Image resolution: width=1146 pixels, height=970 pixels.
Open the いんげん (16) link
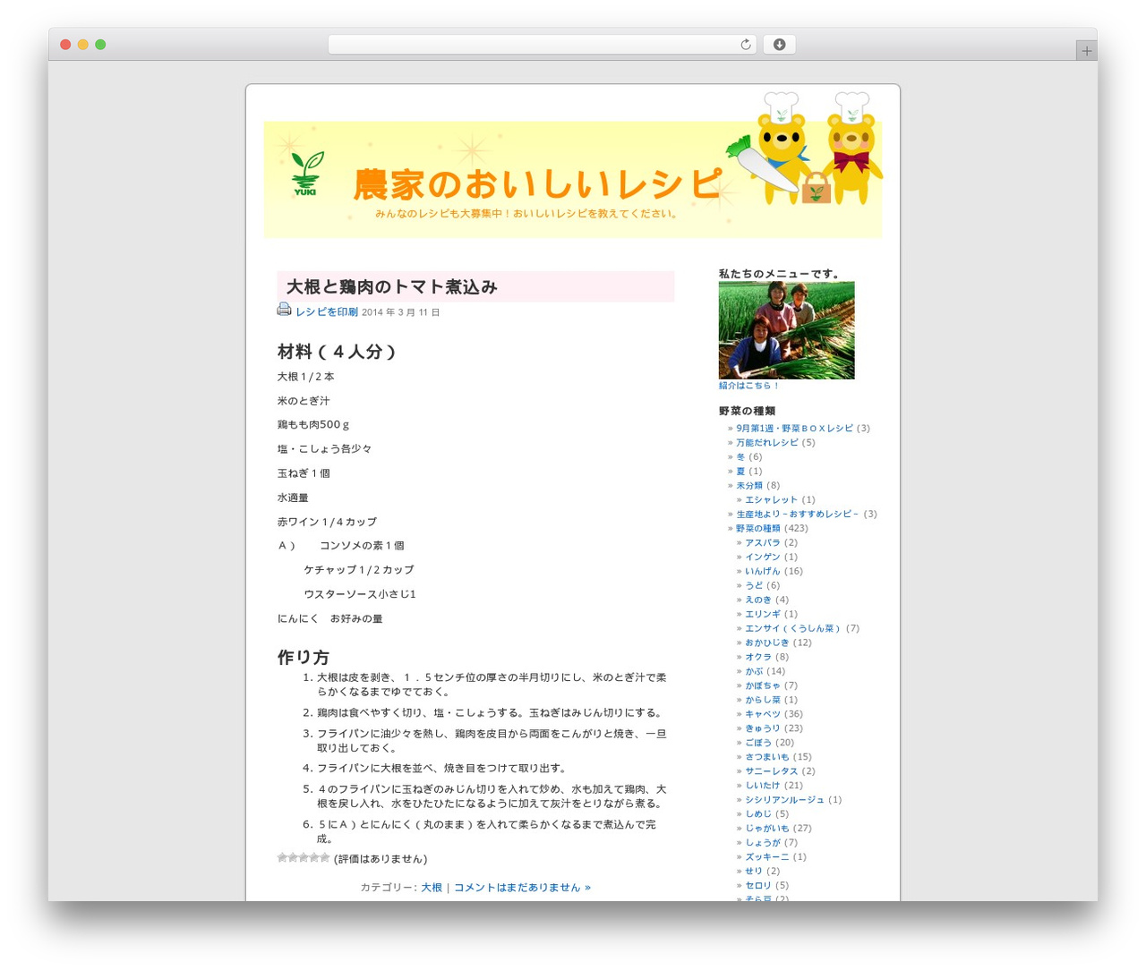[x=763, y=572]
